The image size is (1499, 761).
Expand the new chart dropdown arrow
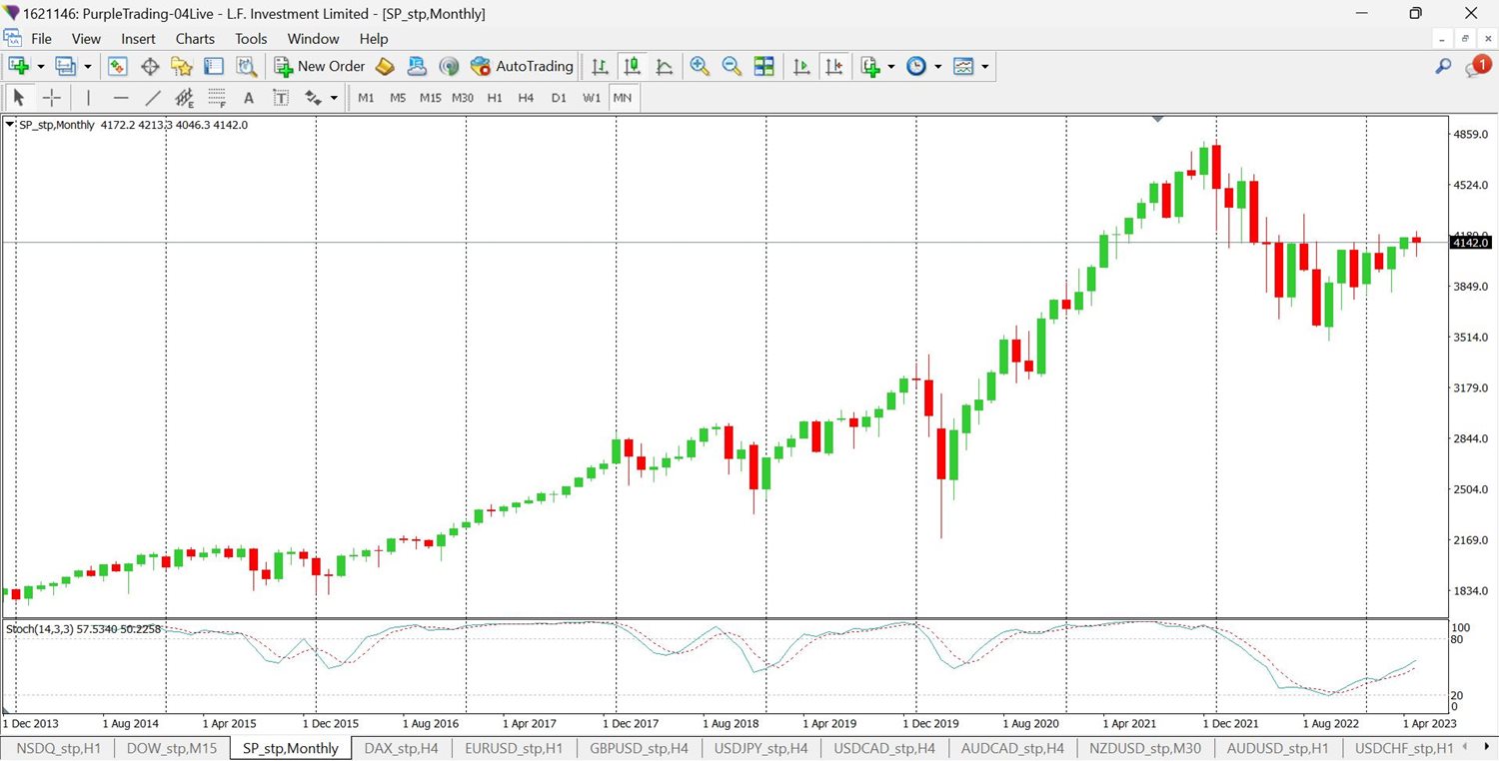(x=41, y=67)
